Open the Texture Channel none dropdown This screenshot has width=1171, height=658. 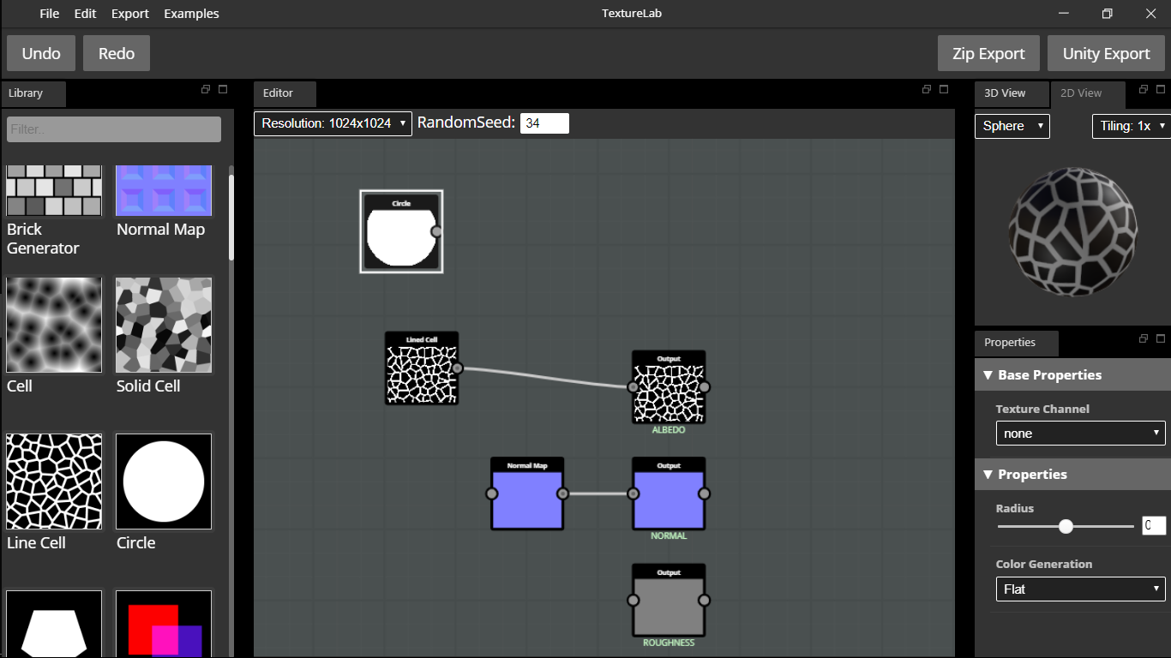pos(1080,433)
